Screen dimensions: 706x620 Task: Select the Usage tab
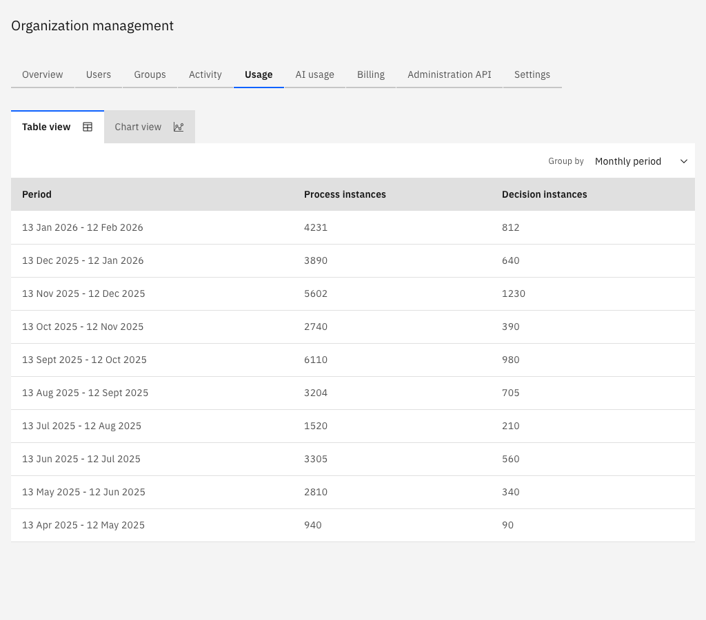tap(259, 74)
